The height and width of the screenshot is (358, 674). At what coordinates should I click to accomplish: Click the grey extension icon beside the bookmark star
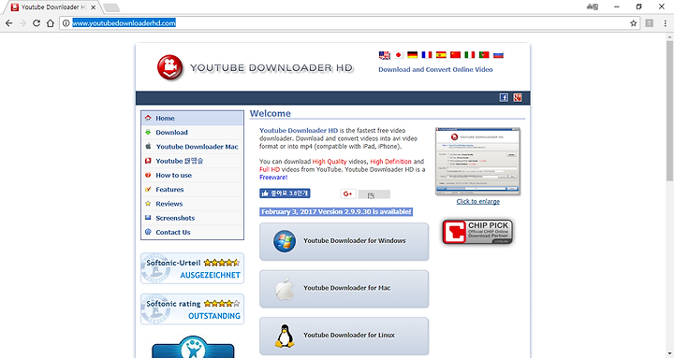650,23
